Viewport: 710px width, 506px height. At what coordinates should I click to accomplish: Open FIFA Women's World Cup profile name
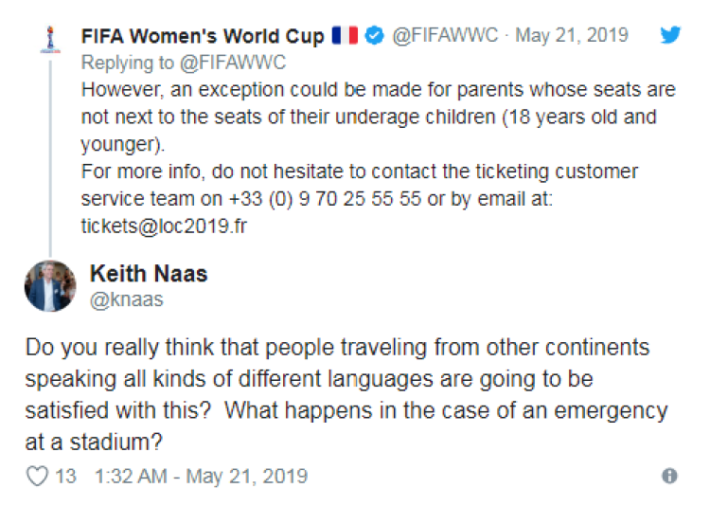click(x=203, y=36)
